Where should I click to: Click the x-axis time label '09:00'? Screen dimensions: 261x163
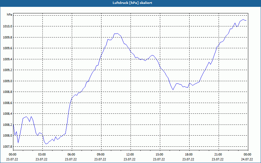[101, 155]
